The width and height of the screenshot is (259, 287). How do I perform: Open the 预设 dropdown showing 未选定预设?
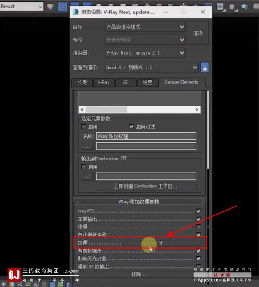tap(145, 40)
